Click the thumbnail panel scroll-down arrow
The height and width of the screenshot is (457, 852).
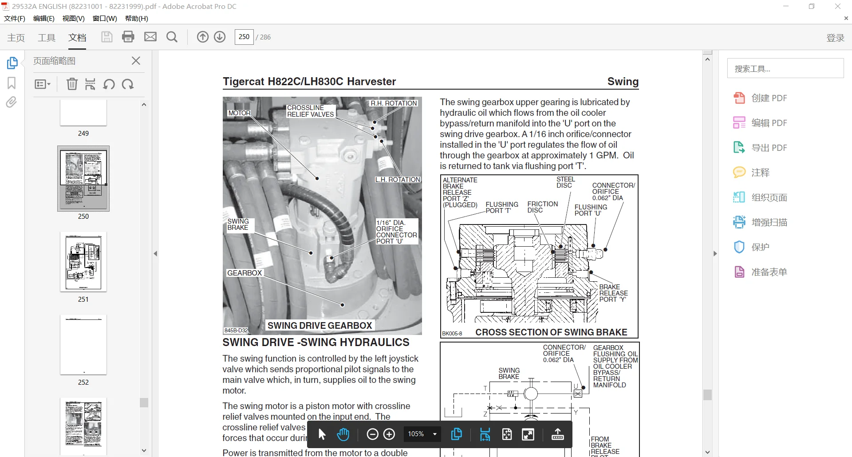pos(144,450)
